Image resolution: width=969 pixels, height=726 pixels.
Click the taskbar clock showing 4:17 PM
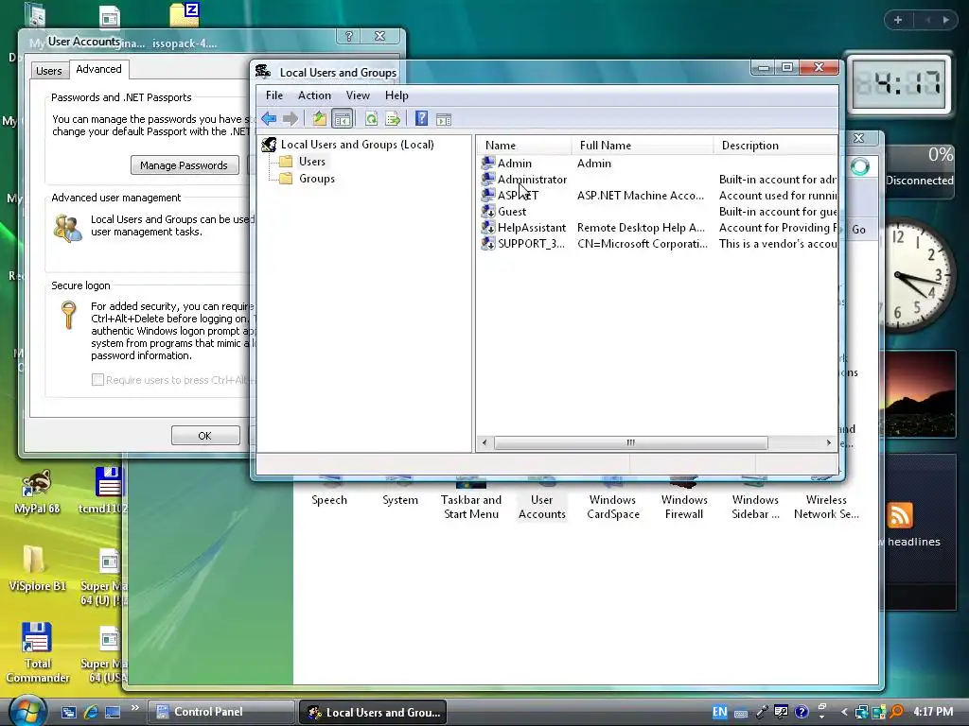pos(933,712)
